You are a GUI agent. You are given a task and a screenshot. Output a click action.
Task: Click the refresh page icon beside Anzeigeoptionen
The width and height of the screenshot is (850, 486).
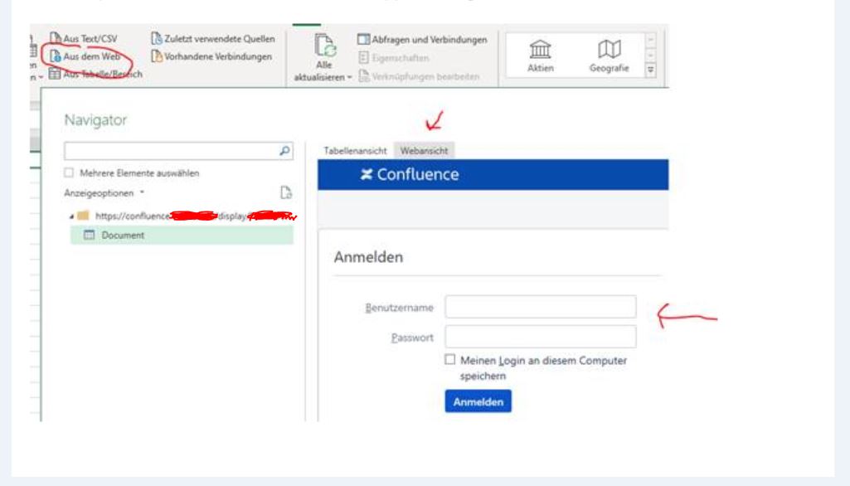click(x=285, y=192)
